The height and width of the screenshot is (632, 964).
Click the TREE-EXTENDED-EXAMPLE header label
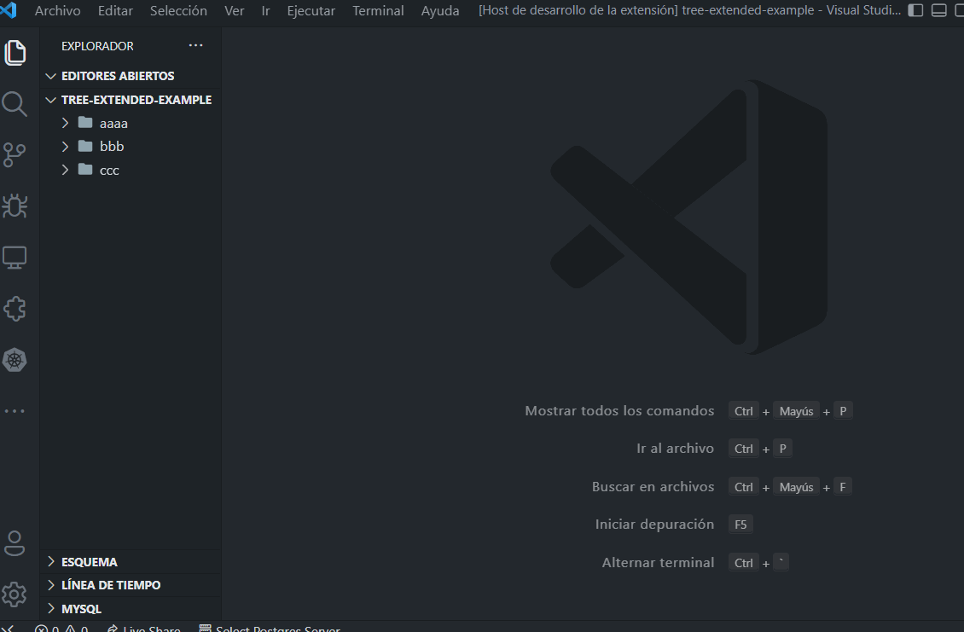click(x=136, y=100)
